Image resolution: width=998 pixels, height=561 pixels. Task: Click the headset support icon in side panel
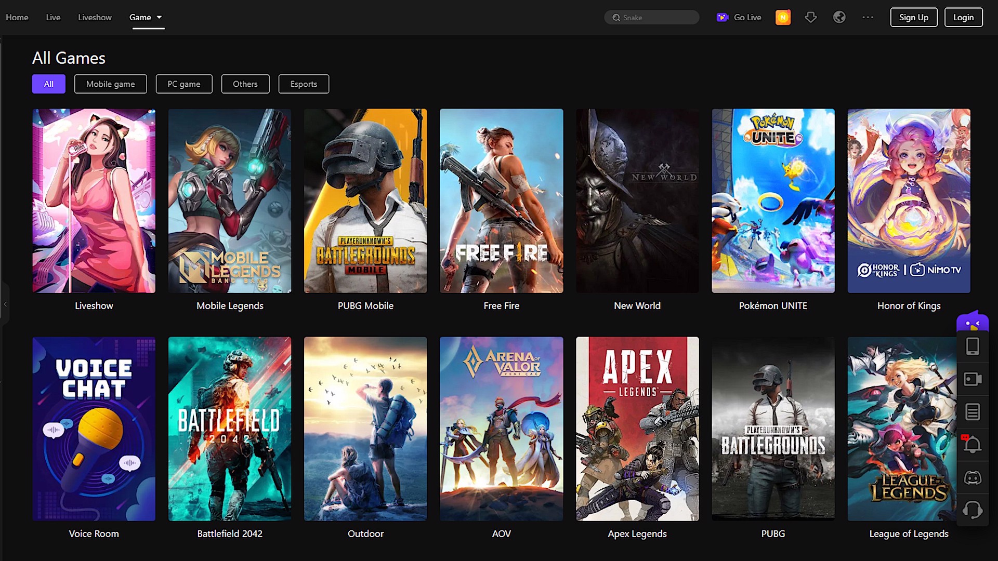click(972, 510)
